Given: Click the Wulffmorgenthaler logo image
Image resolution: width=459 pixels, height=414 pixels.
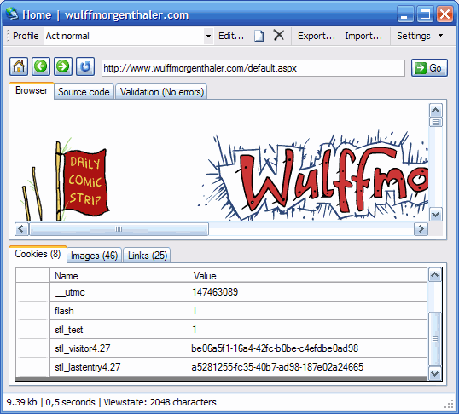Looking at the screenshot, I should tap(313, 176).
